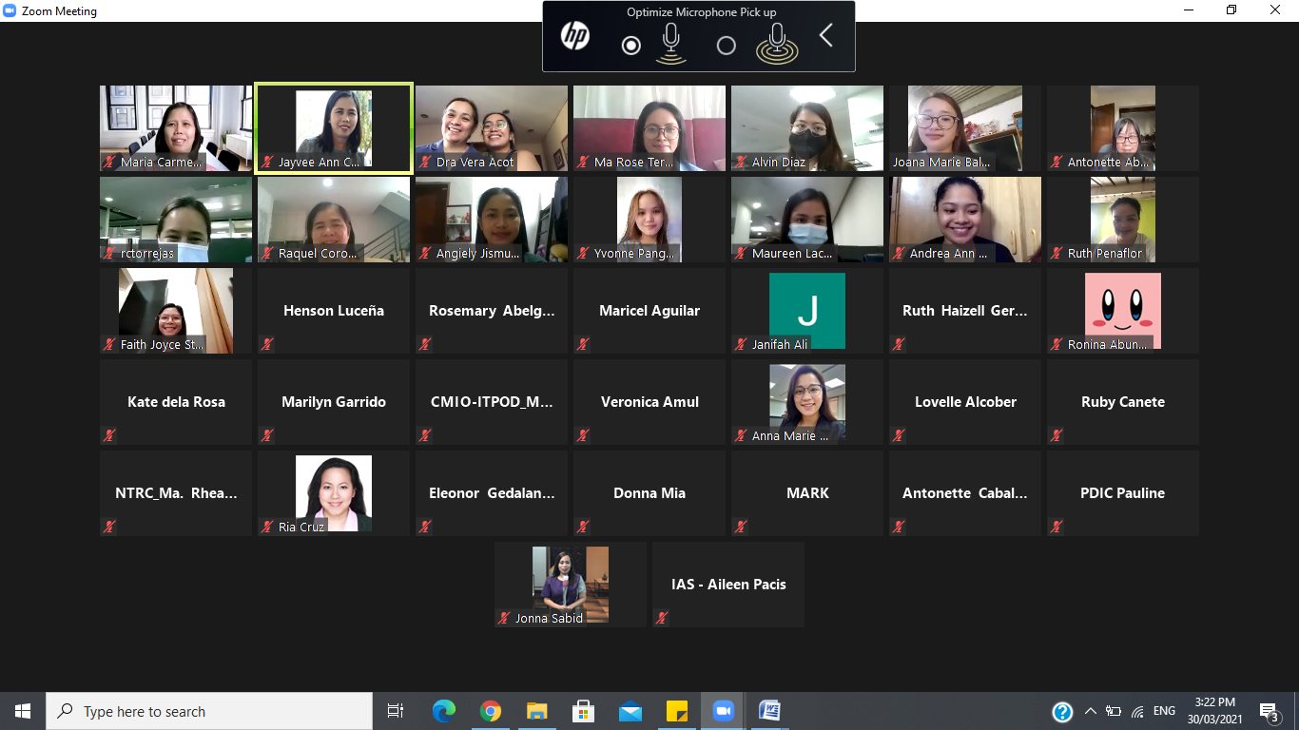This screenshot has width=1299, height=730.
Task: Select Raquel Coro... video tile
Action: [x=334, y=220]
